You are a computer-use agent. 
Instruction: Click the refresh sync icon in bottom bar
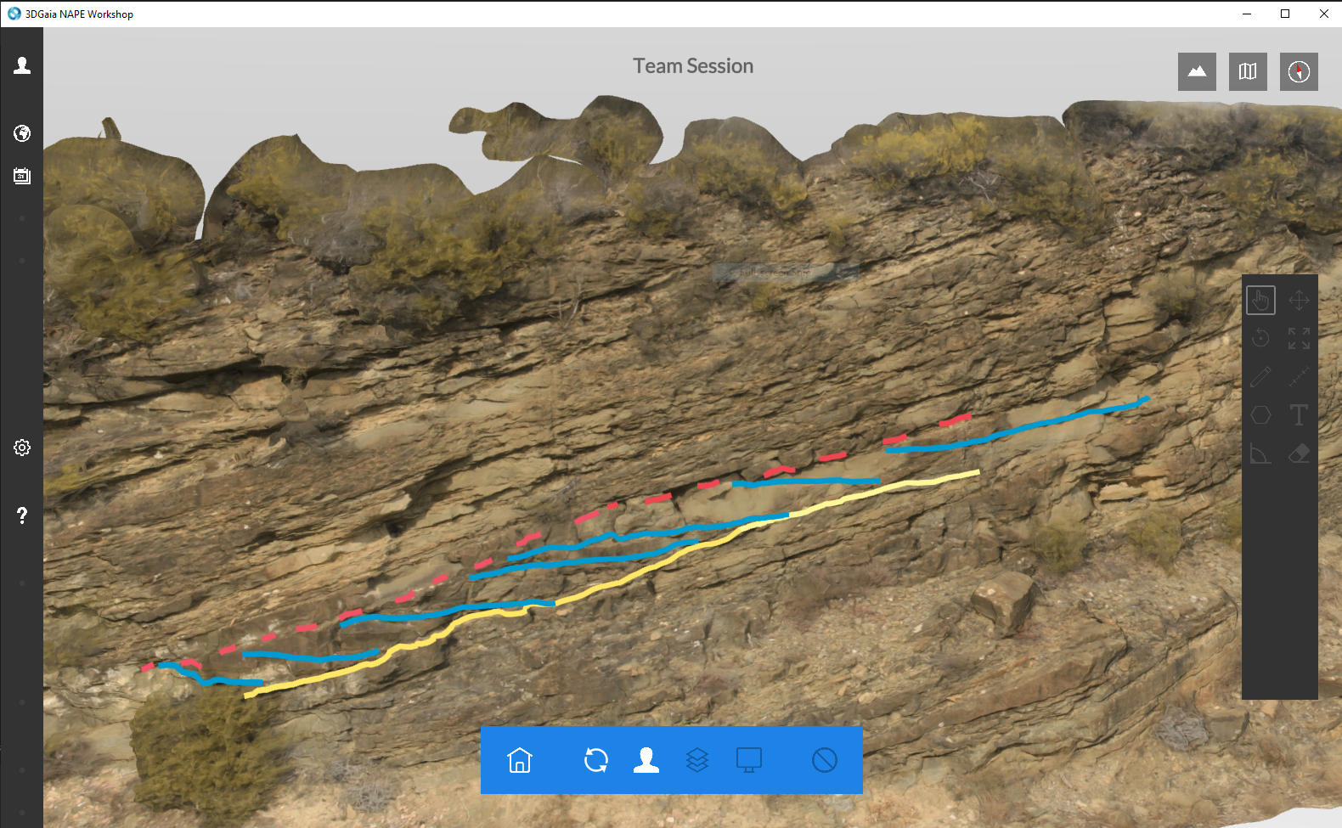click(x=596, y=760)
